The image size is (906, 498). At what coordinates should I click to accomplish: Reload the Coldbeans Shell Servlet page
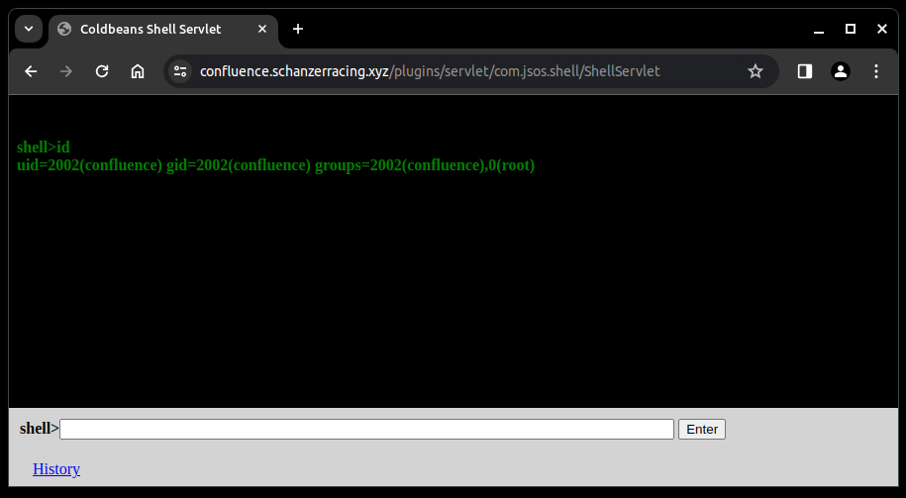pos(102,71)
